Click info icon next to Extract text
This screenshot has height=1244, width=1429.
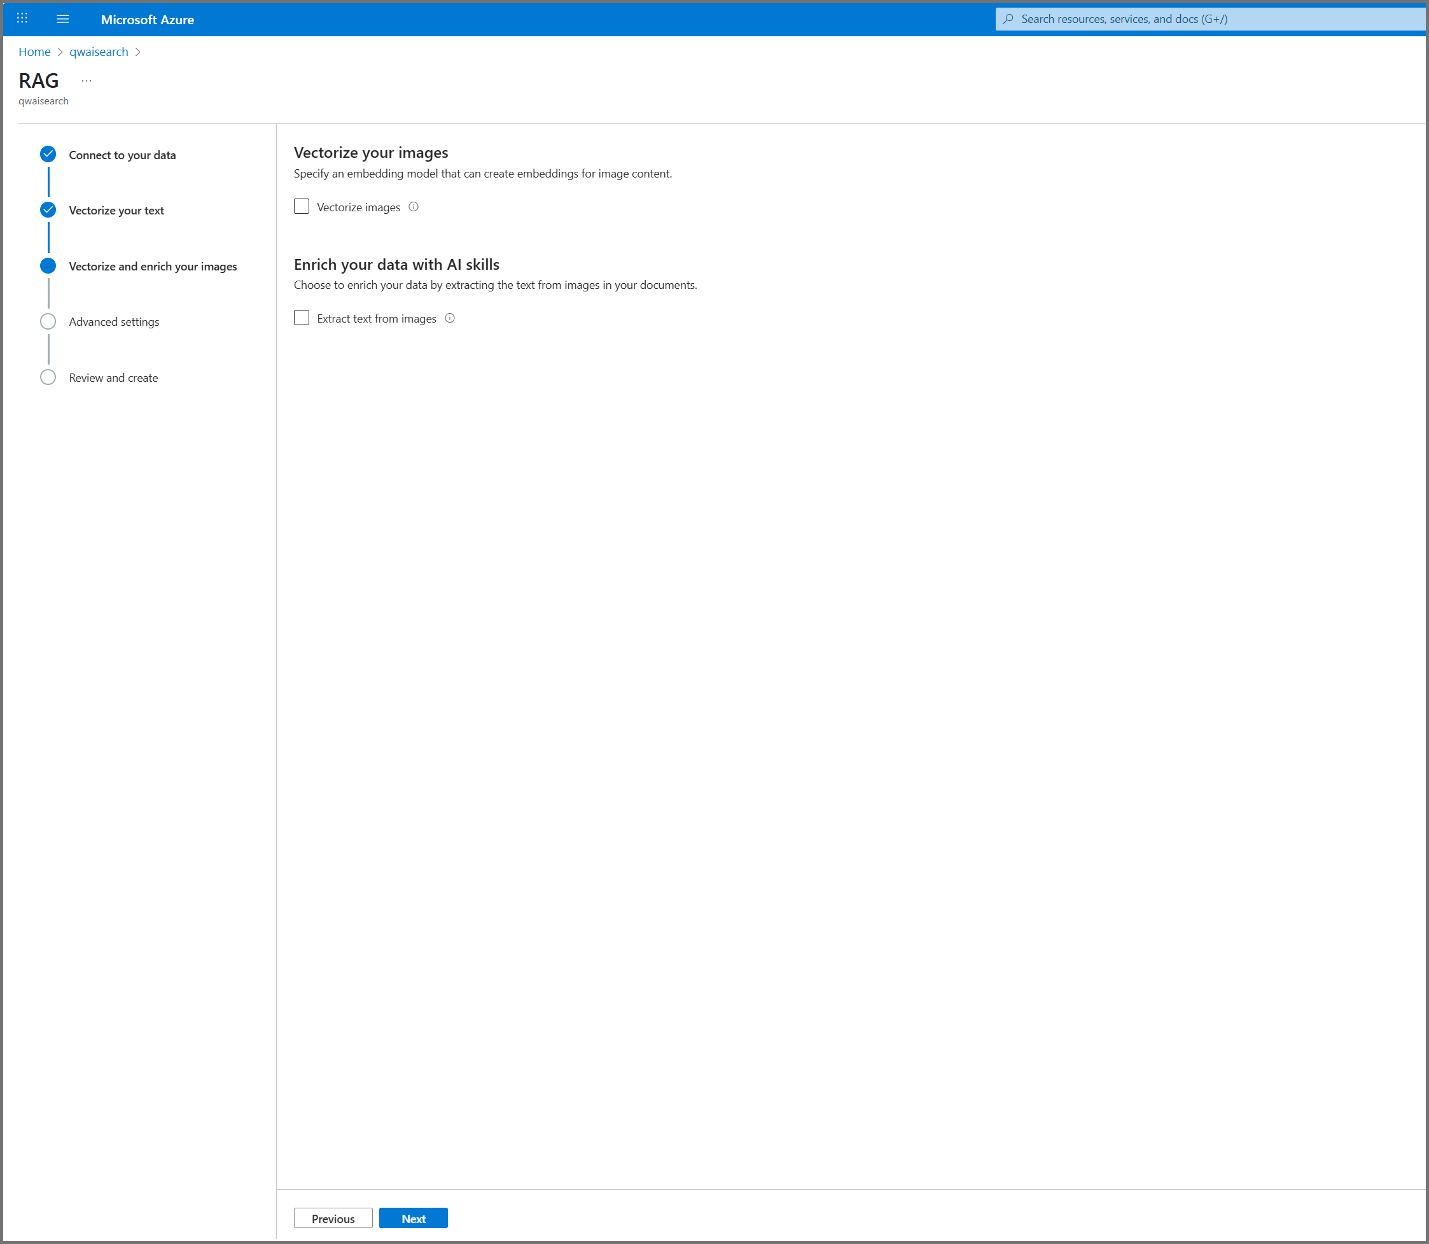coord(450,318)
